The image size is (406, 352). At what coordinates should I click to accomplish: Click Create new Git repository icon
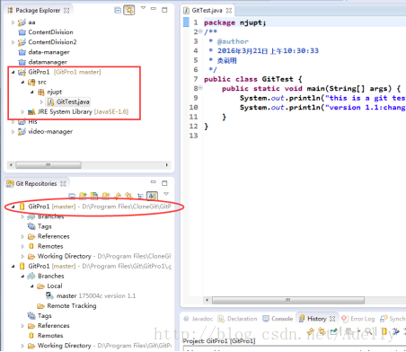point(105,196)
